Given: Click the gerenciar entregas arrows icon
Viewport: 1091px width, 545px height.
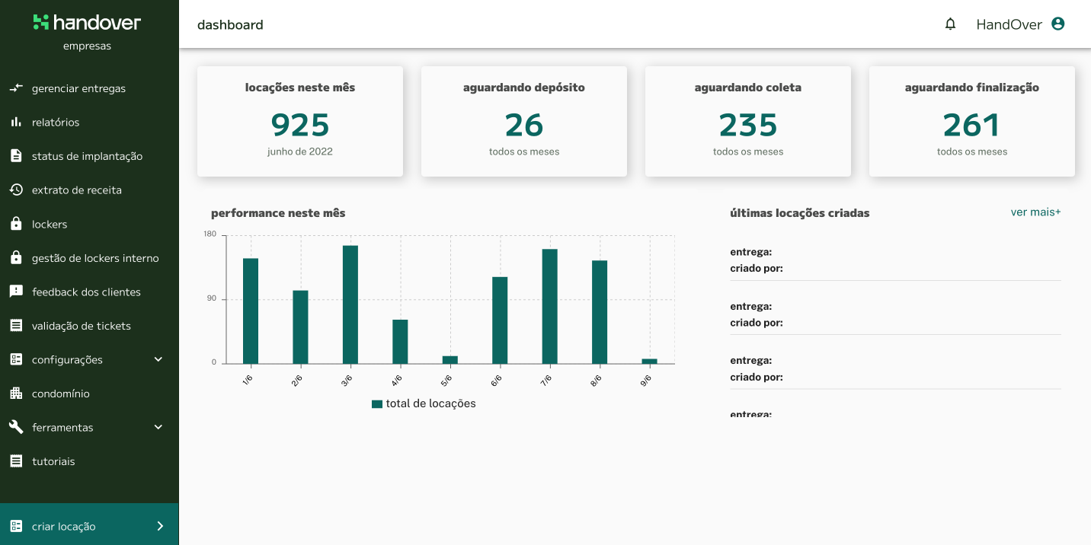Looking at the screenshot, I should [x=16, y=88].
